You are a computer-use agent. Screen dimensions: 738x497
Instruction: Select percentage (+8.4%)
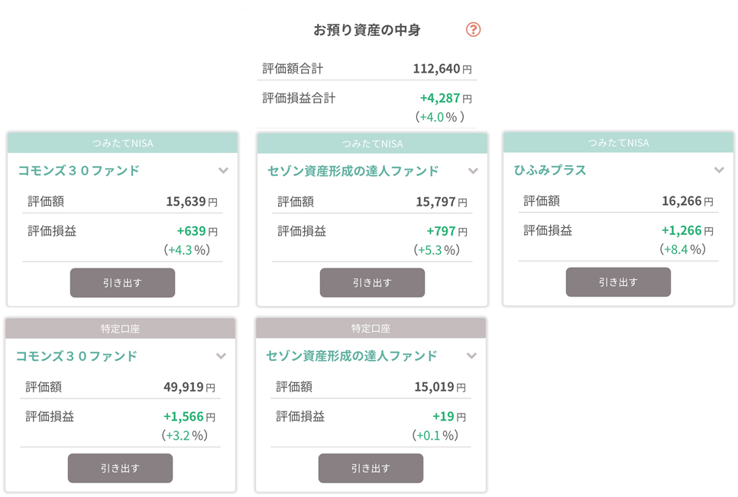(683, 249)
